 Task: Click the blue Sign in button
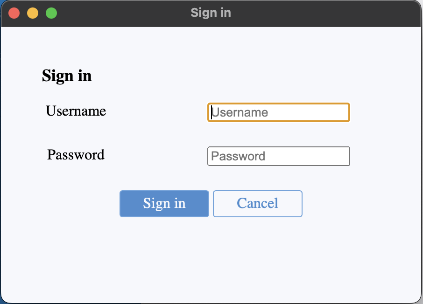164,204
